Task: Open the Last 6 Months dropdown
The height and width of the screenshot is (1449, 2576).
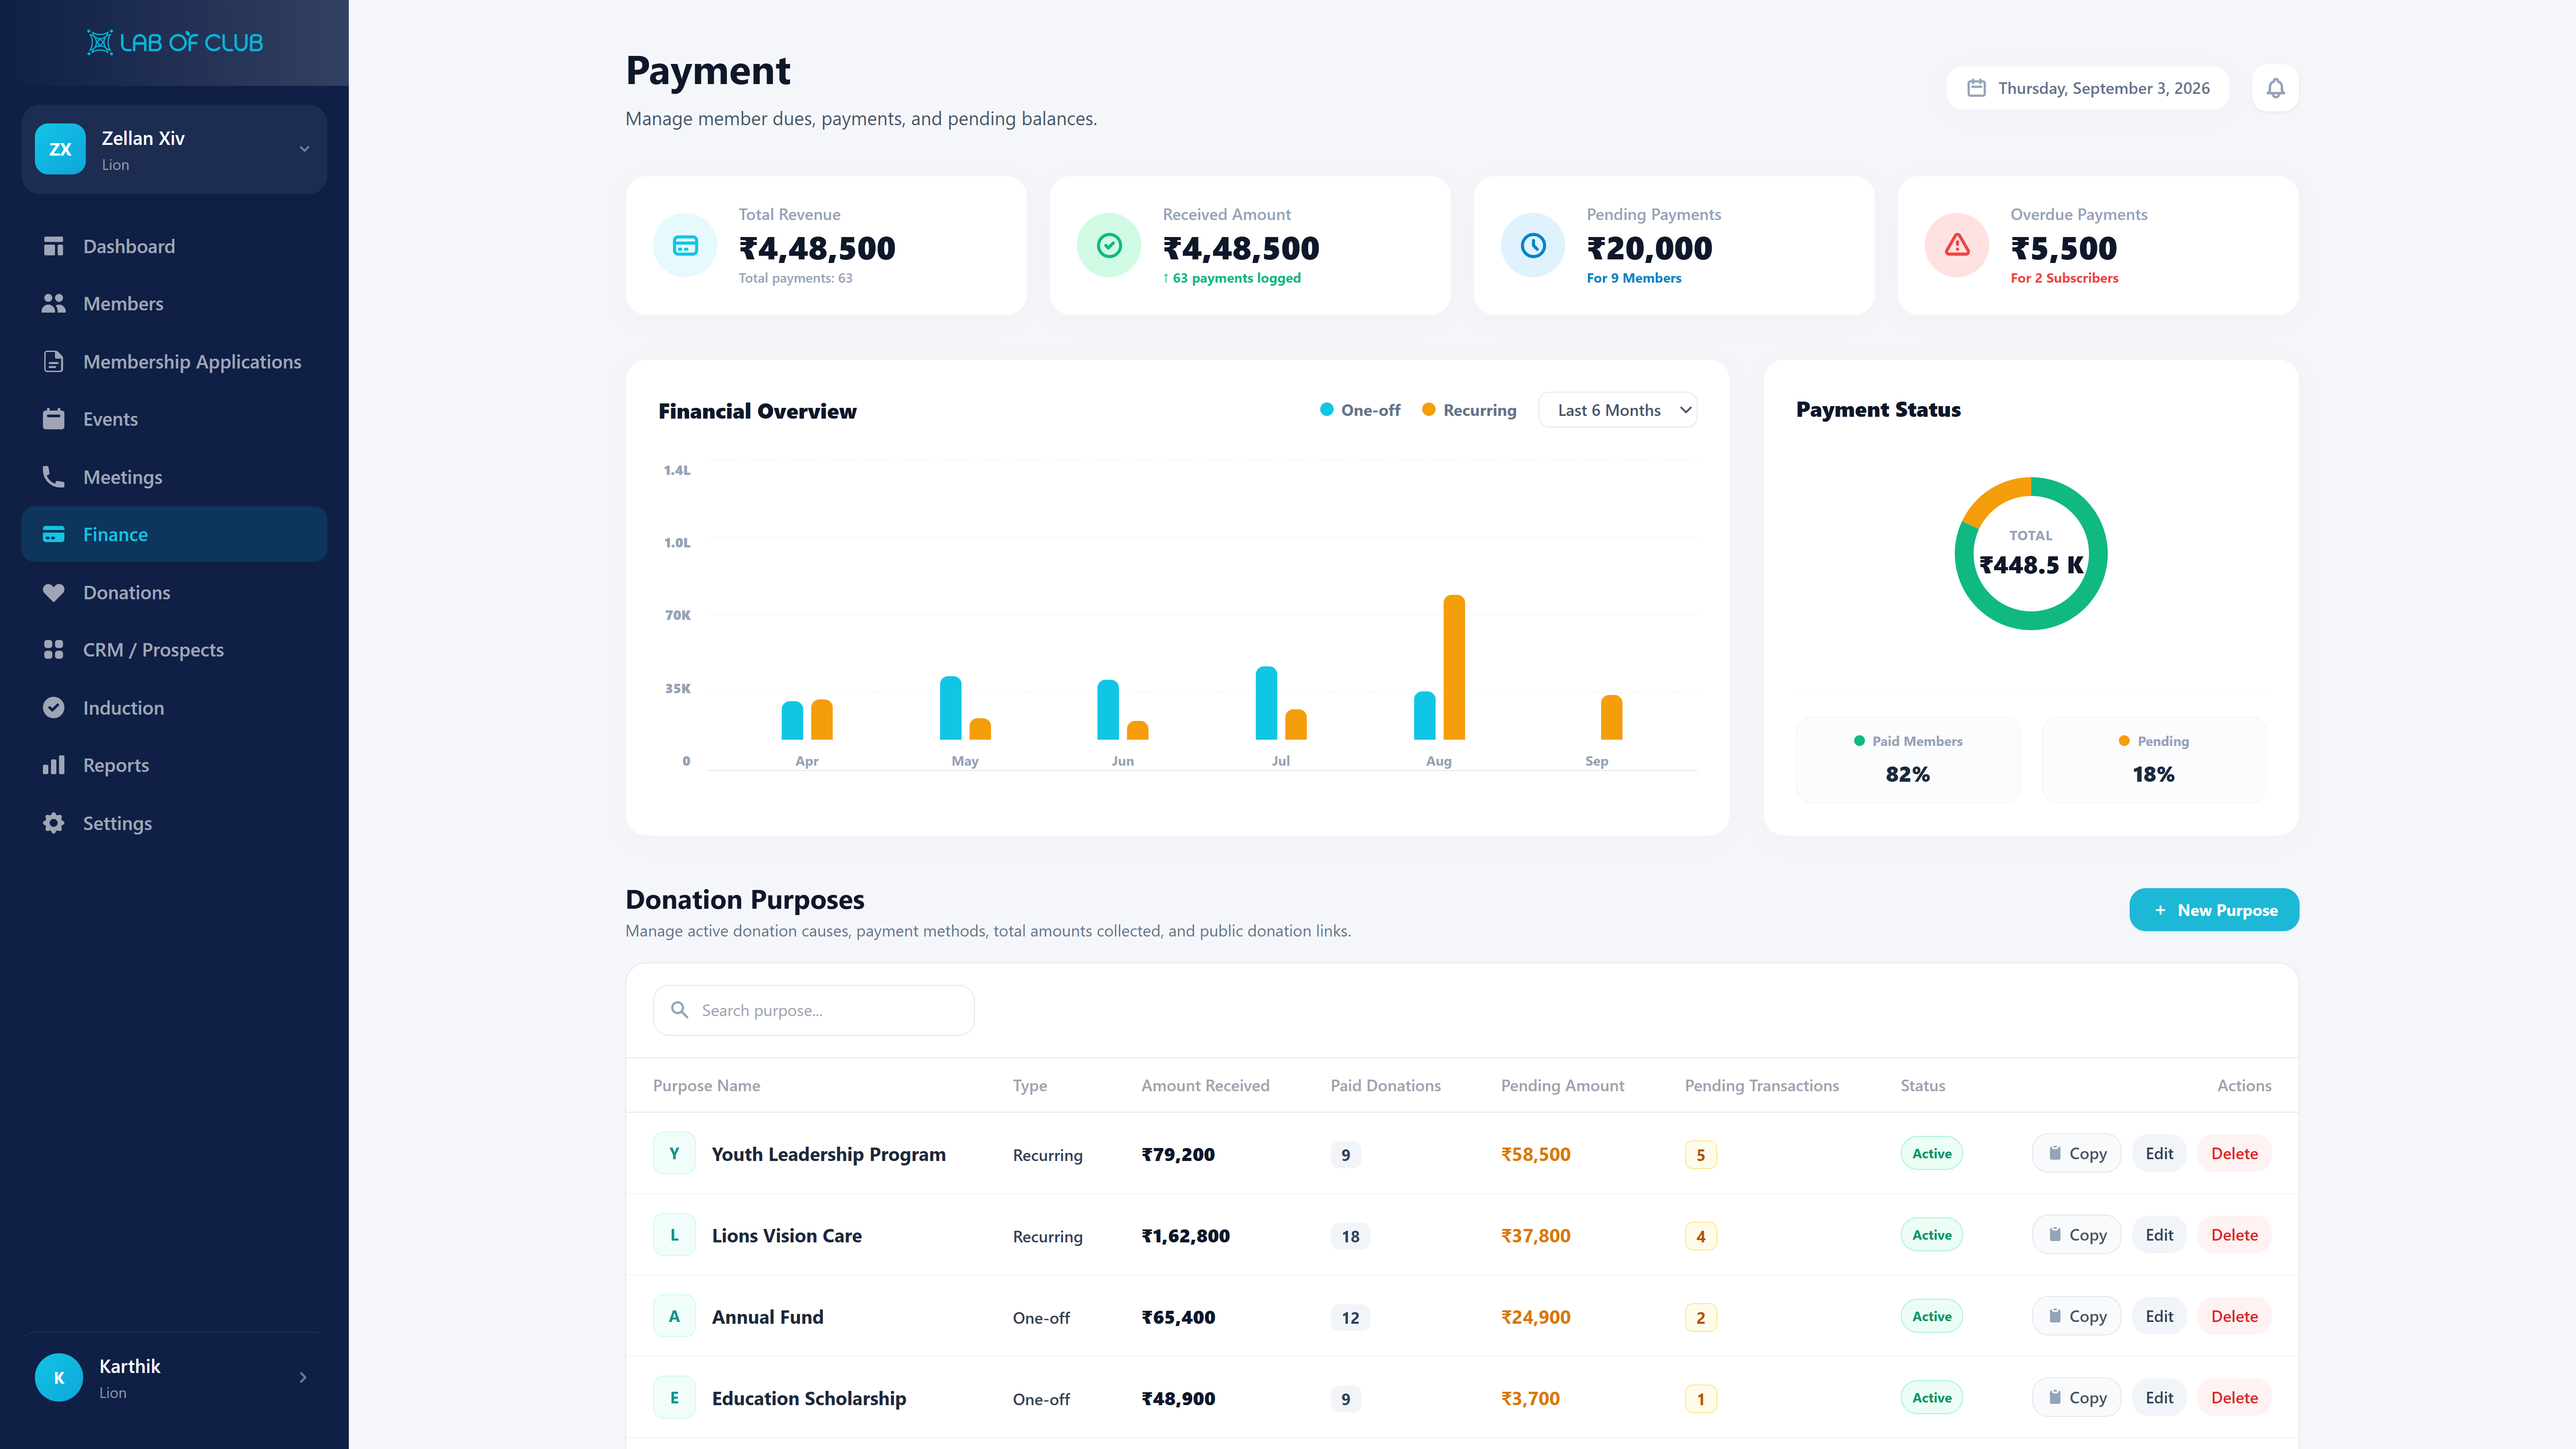Action: pos(1617,410)
